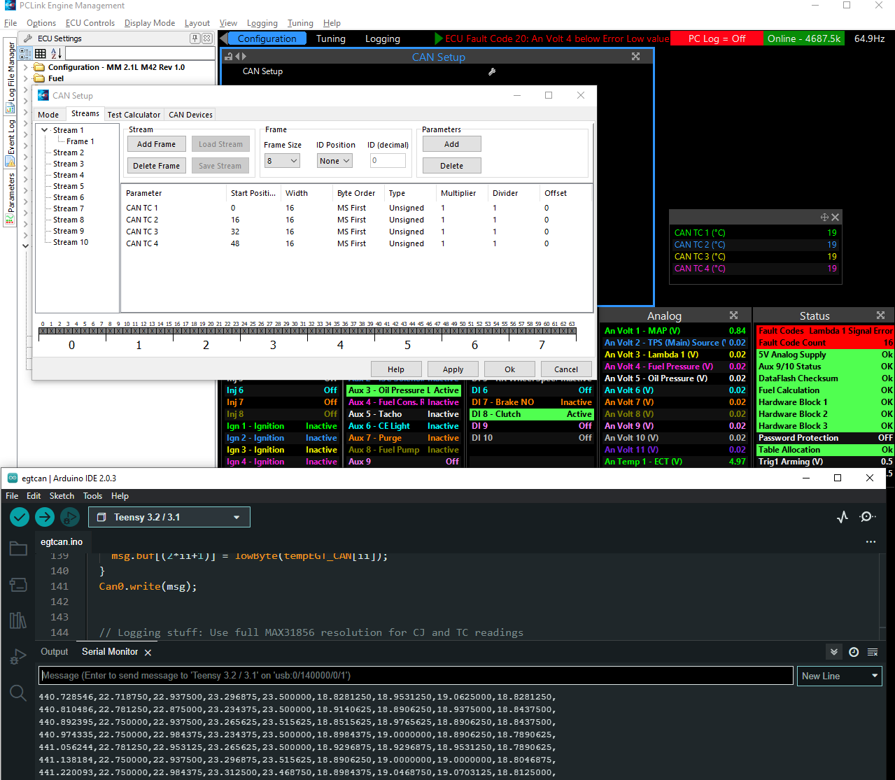Toggle timestamp clock icon in Serial Monitor
The height and width of the screenshot is (780, 895).
point(854,652)
